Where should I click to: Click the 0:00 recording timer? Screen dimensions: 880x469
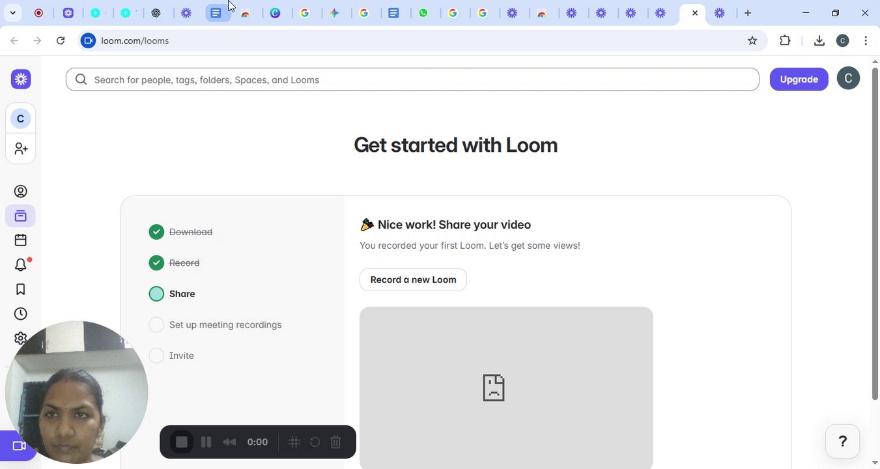(x=257, y=442)
